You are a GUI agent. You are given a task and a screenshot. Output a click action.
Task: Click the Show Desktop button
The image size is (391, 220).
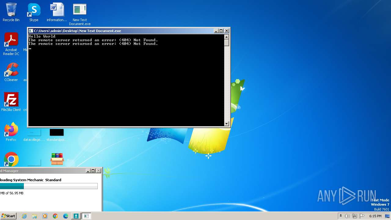[x=387, y=216]
